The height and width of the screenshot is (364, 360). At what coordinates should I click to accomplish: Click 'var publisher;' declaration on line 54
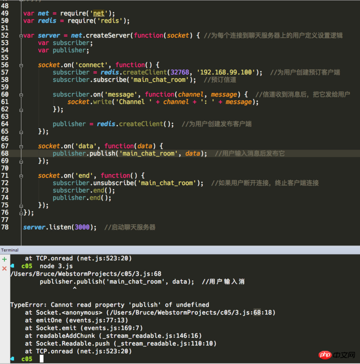[64, 50]
